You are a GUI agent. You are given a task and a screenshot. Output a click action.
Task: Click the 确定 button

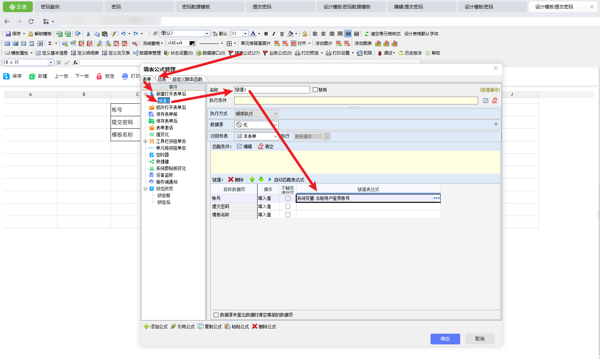click(445, 339)
